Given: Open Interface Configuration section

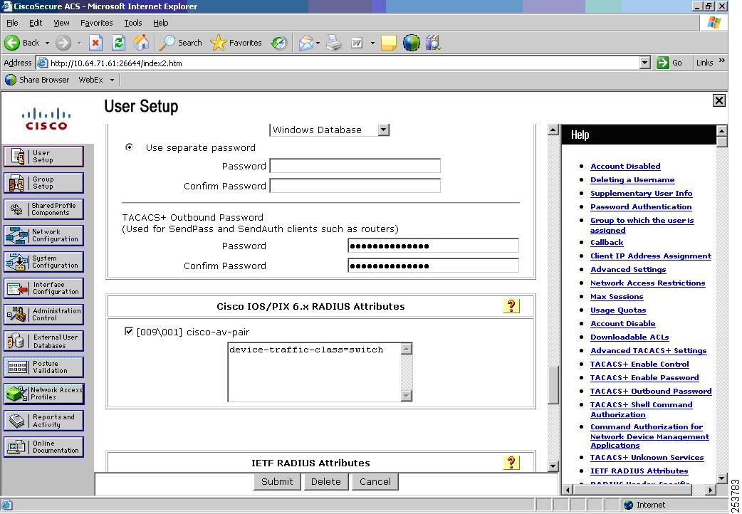Looking at the screenshot, I should [43, 288].
